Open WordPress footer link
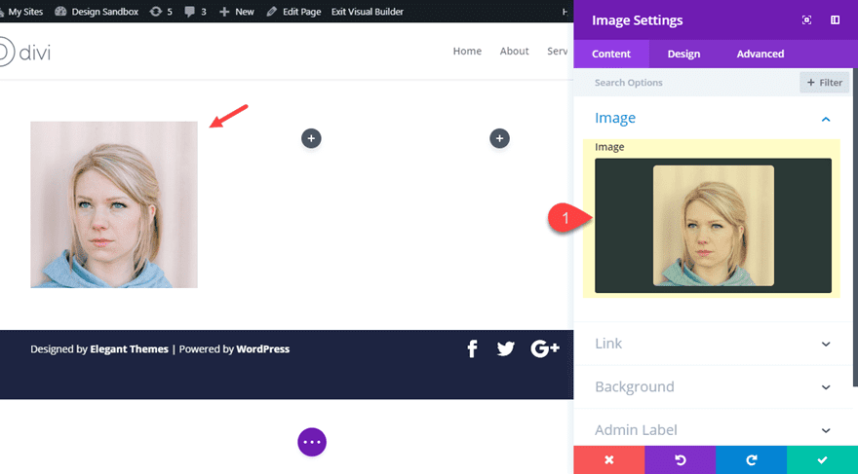858x474 pixels. pyautogui.click(x=262, y=349)
